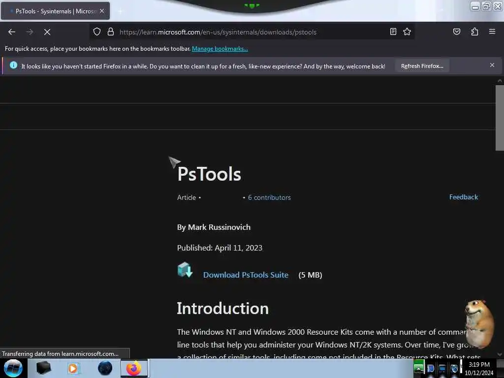
Task: Click the PsTools page heading
Action: [209, 174]
